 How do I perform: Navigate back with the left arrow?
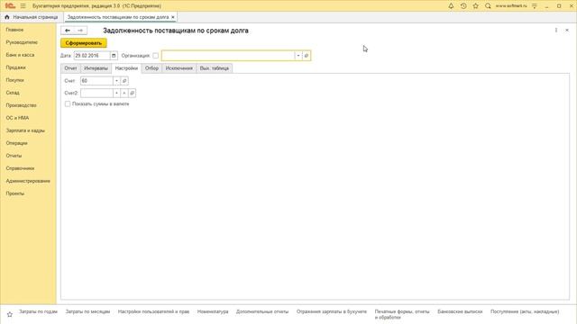click(68, 30)
